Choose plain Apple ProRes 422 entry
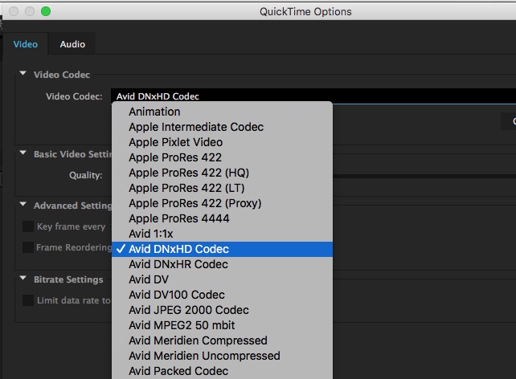This screenshot has height=379, width=516. click(x=222, y=157)
